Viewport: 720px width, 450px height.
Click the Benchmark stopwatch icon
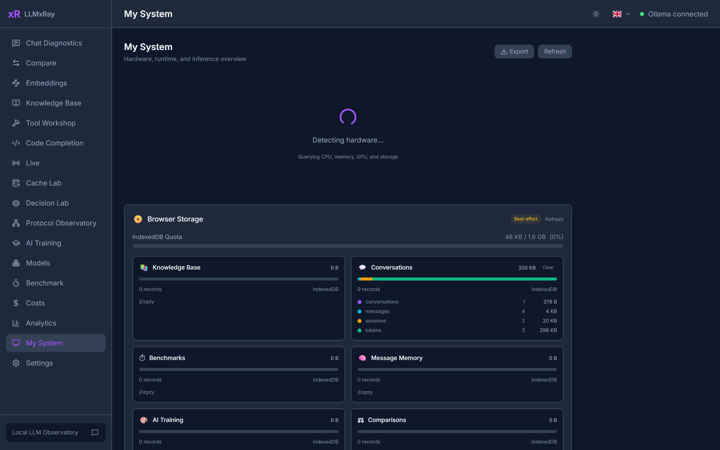tap(16, 283)
